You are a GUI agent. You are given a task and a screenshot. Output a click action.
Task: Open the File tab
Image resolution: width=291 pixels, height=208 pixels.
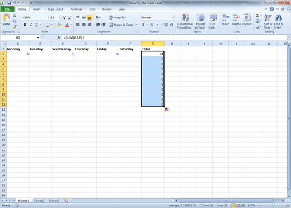(x=7, y=9)
